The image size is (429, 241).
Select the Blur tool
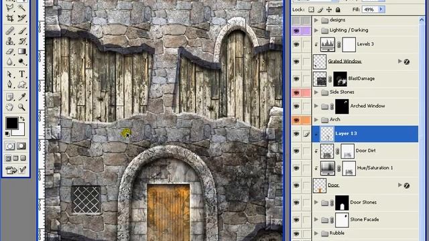click(9, 62)
